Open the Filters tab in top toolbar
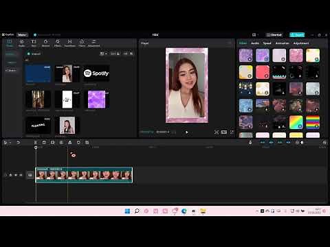Image resolution: width=330 pixels, height=247 pixels. click(82, 43)
